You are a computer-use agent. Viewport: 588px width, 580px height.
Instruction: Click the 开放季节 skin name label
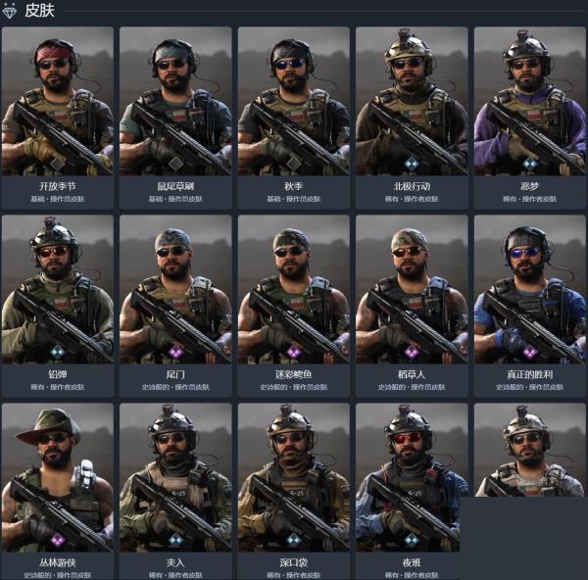coord(58,186)
